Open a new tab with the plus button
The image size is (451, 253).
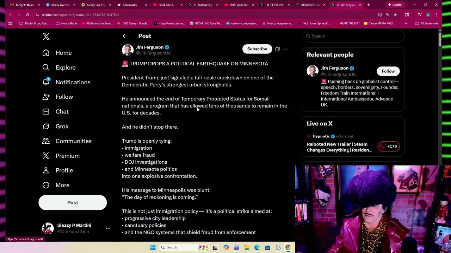click(368, 5)
